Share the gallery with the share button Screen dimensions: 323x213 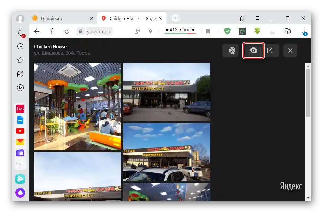[x=270, y=51]
